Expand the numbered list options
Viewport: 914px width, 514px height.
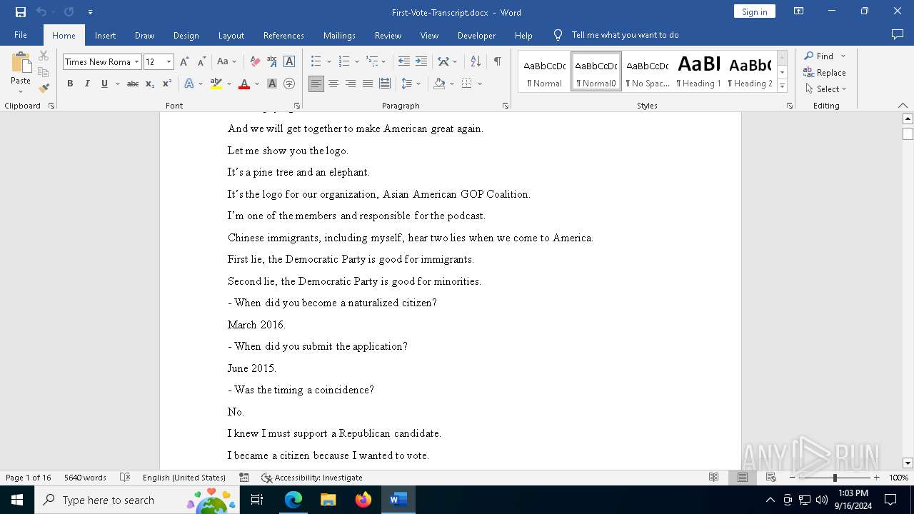pyautogui.click(x=356, y=62)
